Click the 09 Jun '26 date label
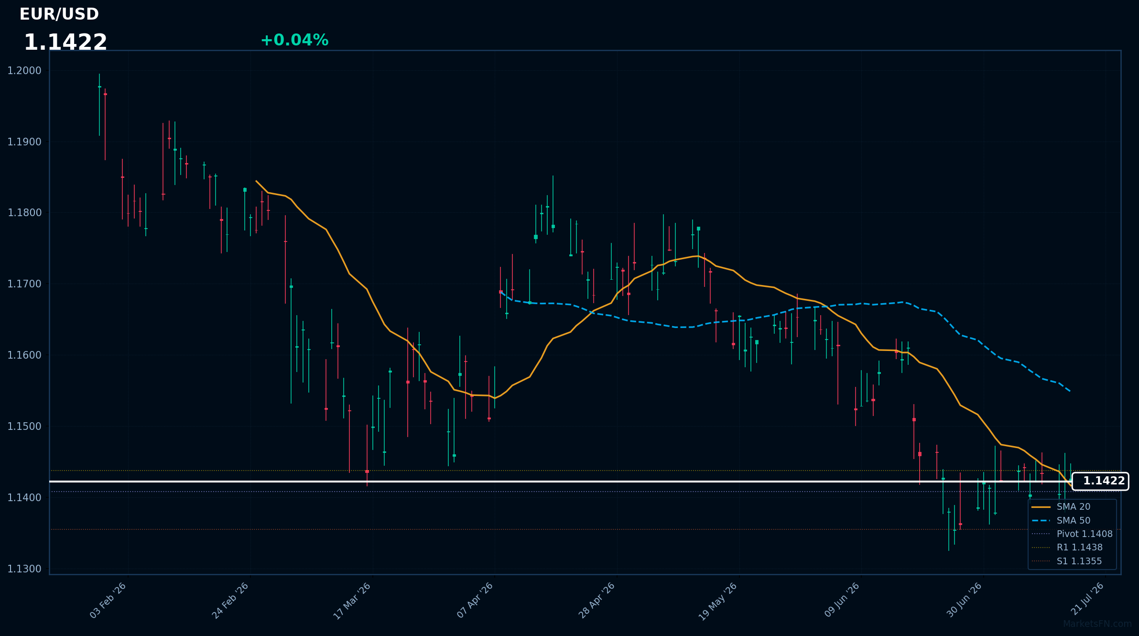 point(842,600)
